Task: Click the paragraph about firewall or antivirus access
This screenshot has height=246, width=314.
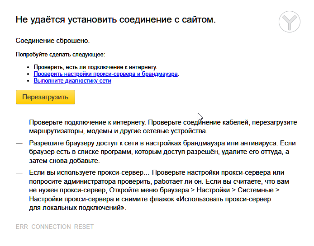Action: coord(163,152)
